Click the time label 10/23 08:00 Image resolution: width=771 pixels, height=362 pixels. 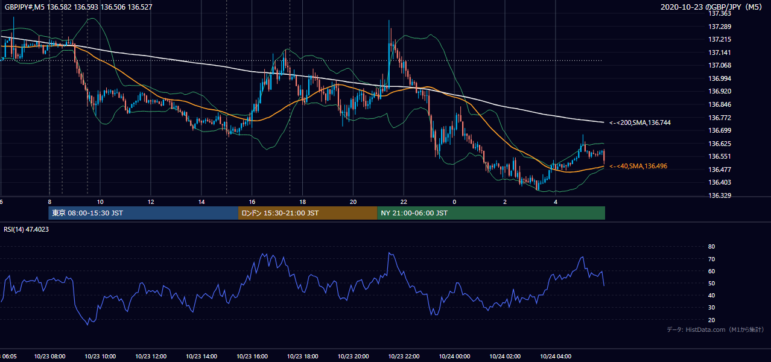pos(49,356)
